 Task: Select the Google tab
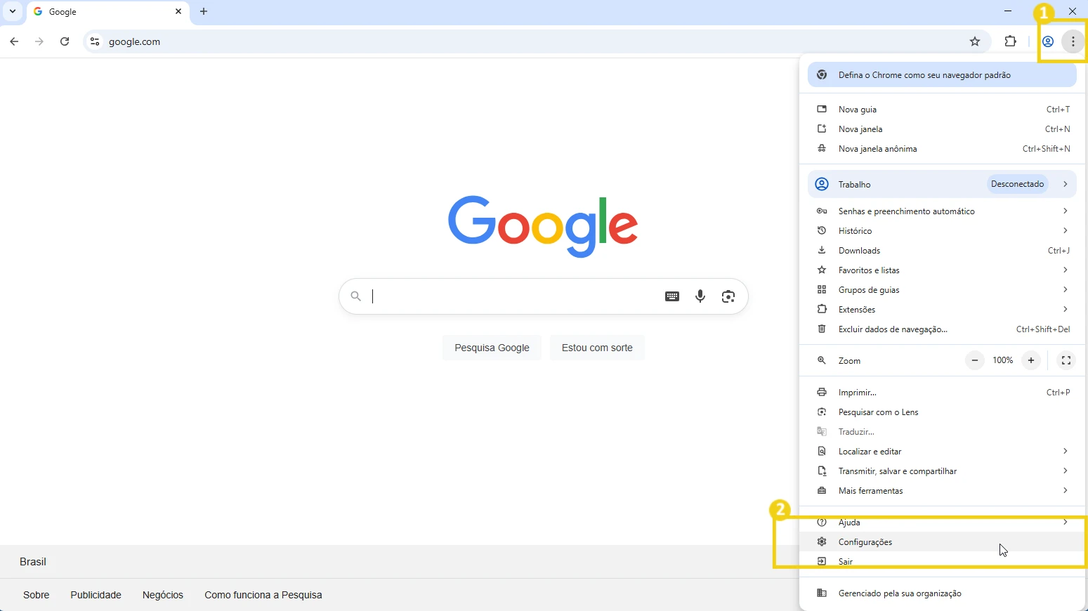click(x=108, y=12)
